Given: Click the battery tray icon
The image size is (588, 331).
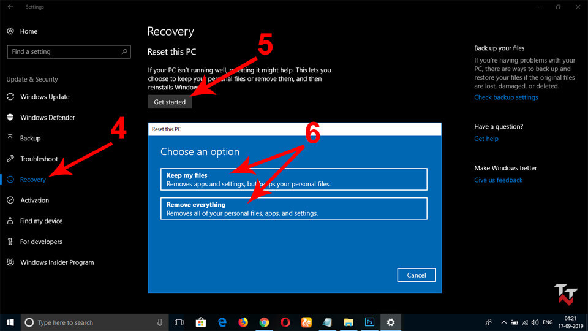Looking at the screenshot, I should pyautogui.click(x=514, y=322).
